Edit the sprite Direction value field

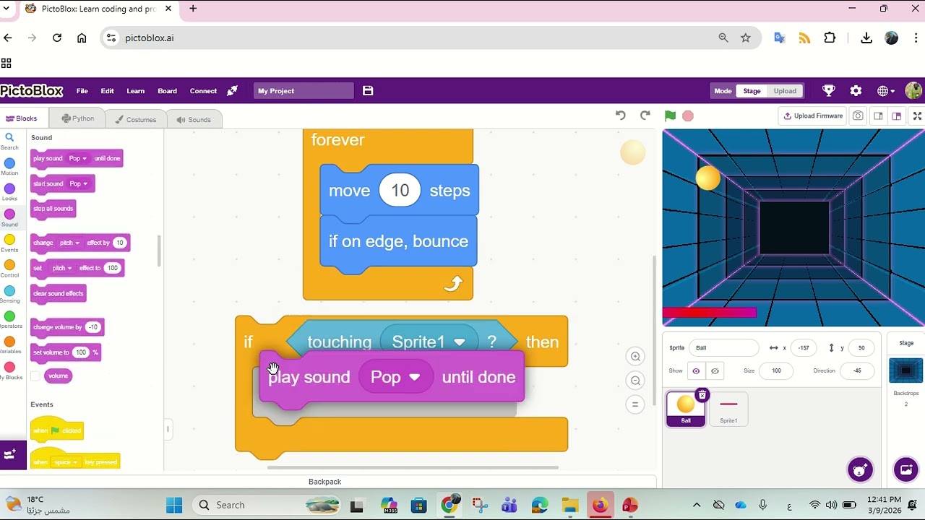[857, 371]
